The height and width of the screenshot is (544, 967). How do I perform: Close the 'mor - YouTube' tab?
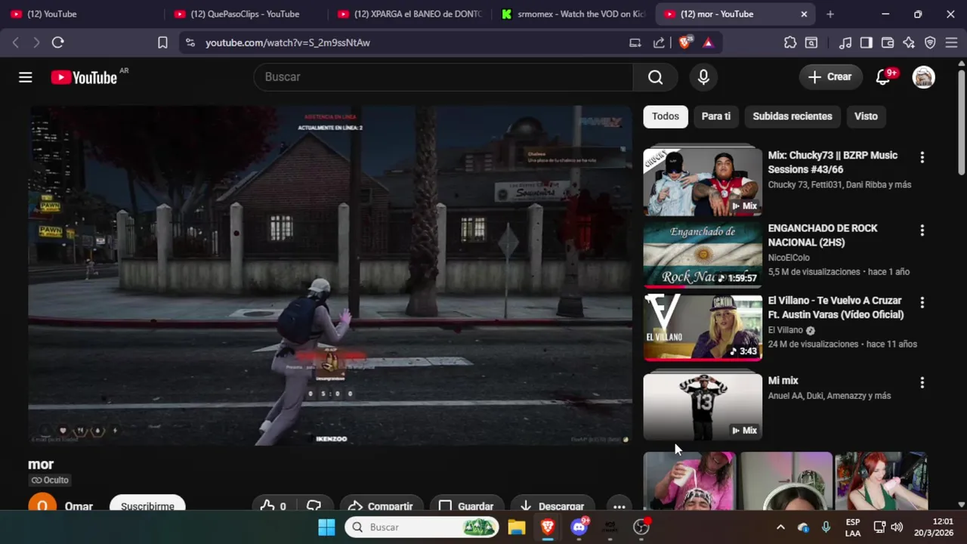coord(804,14)
